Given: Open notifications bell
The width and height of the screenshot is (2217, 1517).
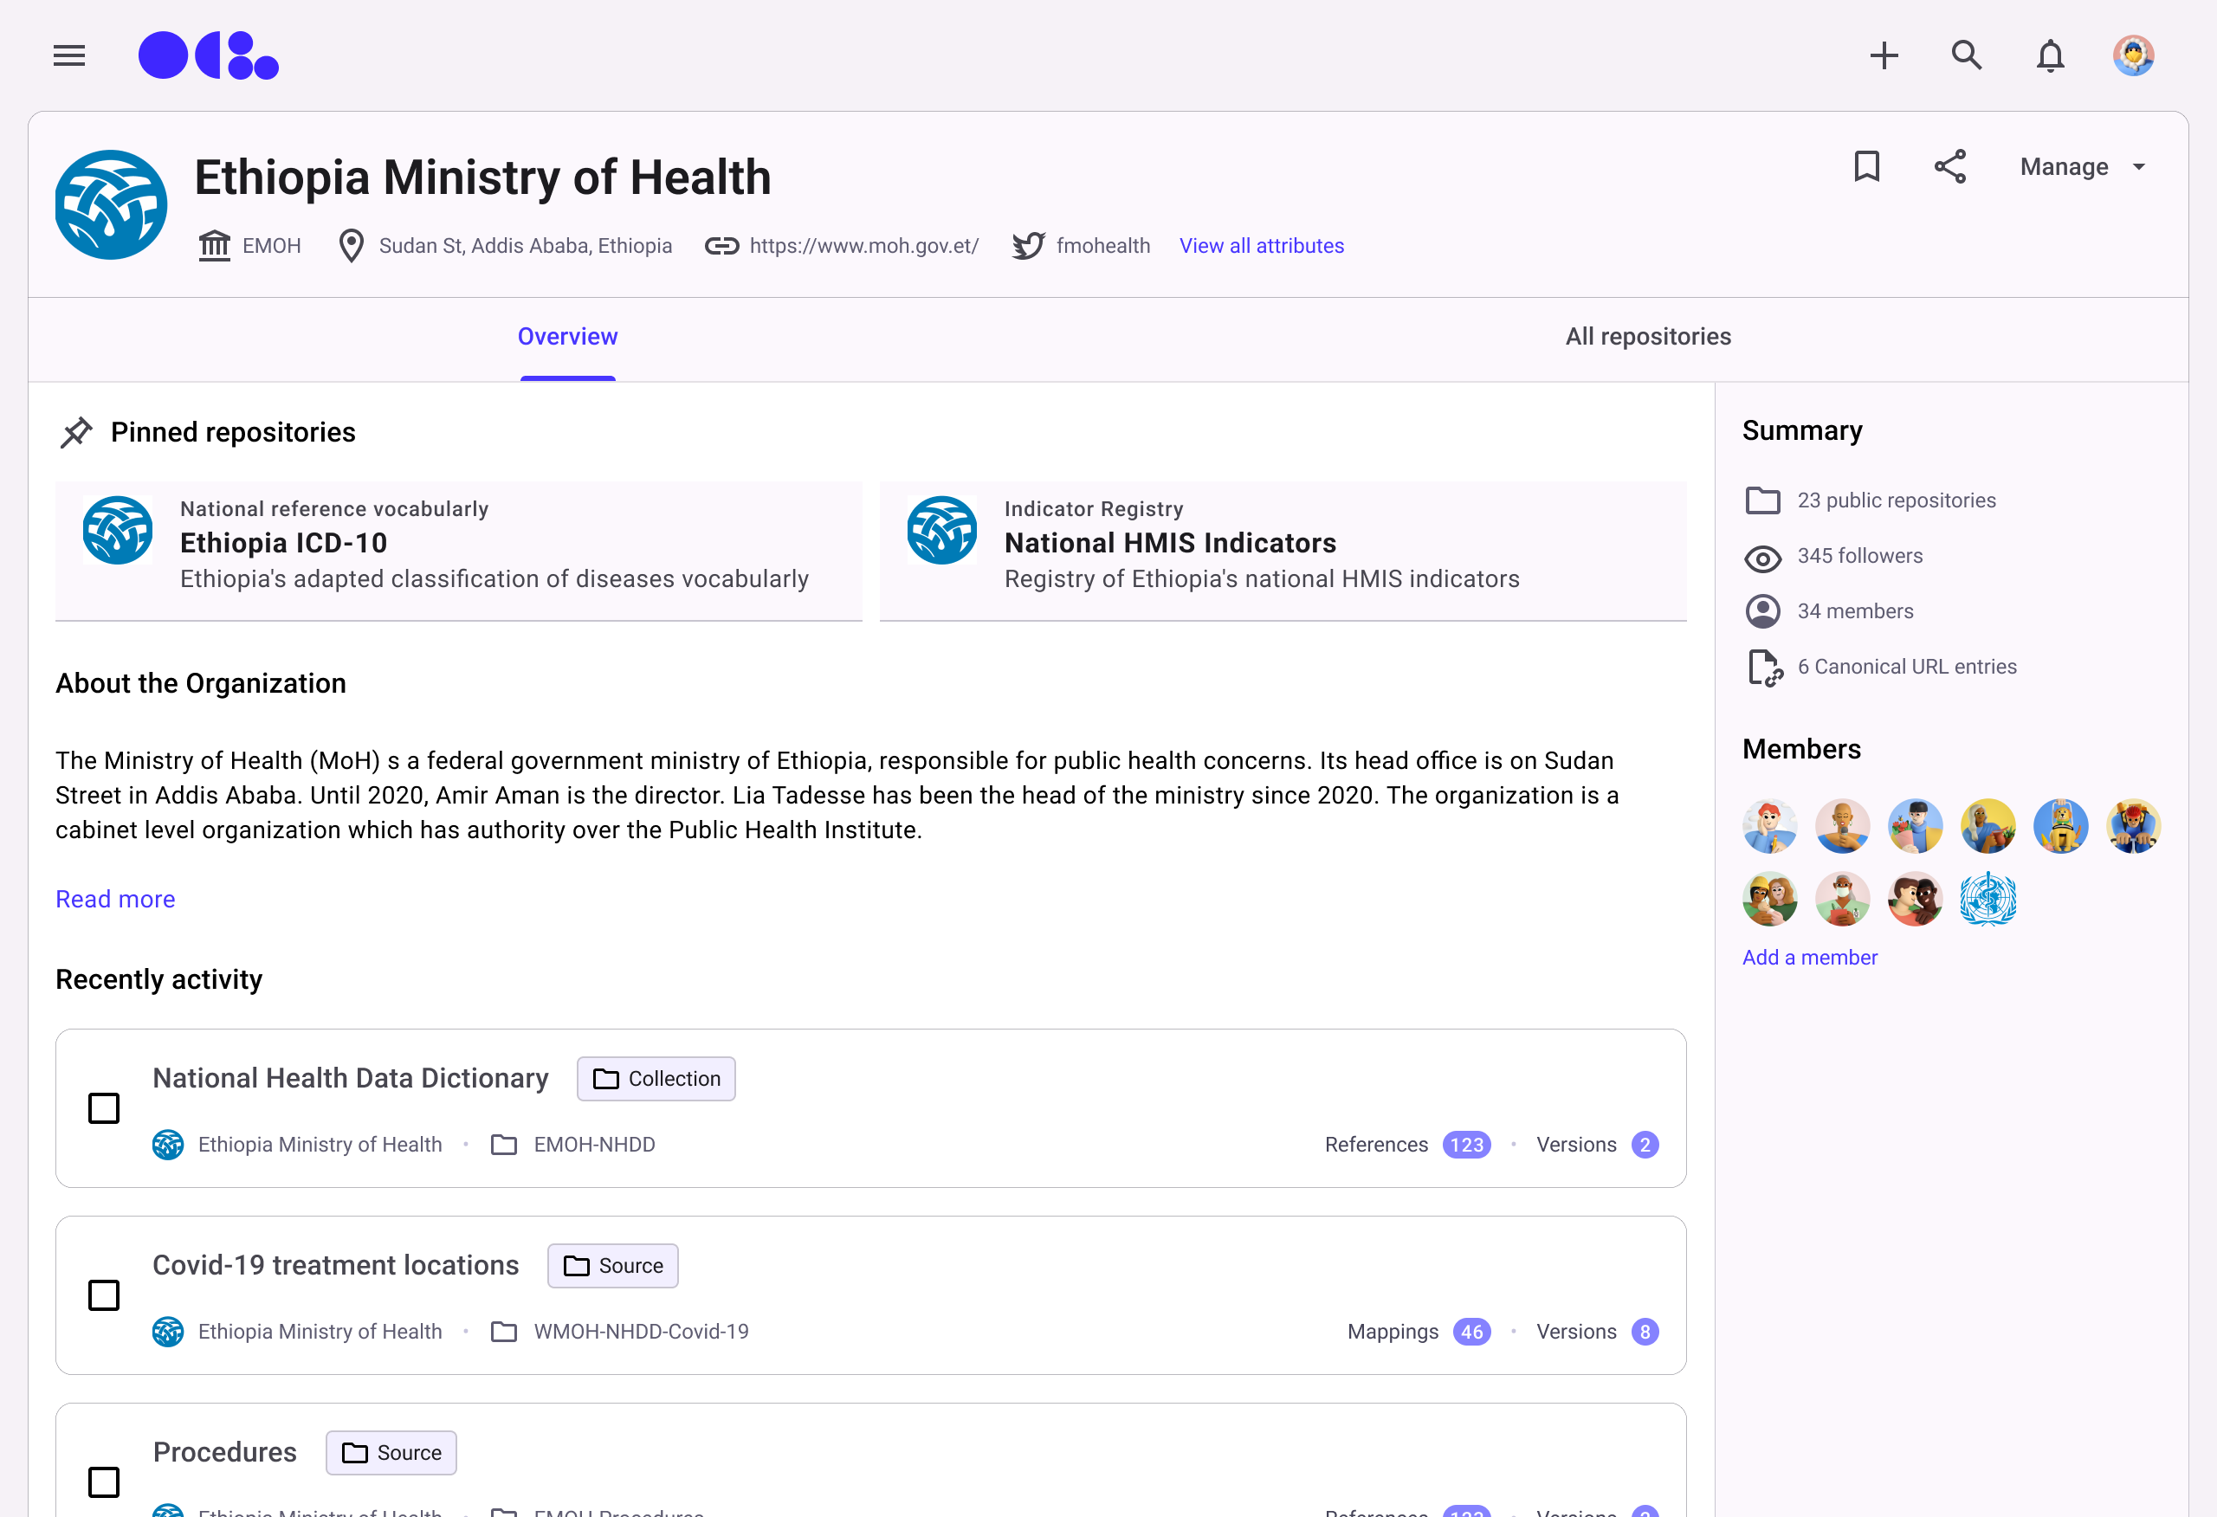Looking at the screenshot, I should (x=2050, y=55).
